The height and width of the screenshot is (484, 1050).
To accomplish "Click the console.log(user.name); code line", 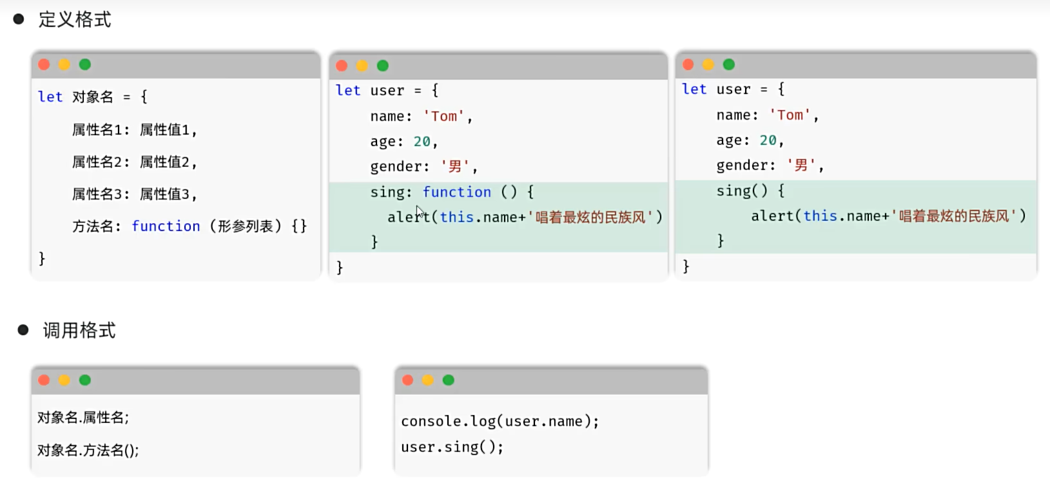I will [500, 422].
